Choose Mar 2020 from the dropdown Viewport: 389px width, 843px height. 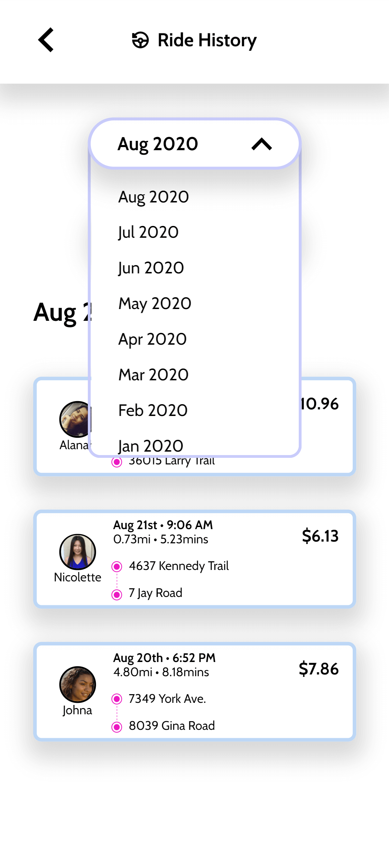click(154, 375)
